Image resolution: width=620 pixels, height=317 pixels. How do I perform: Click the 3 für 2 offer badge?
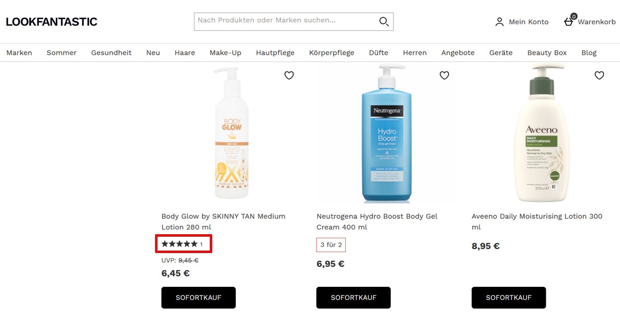point(330,245)
